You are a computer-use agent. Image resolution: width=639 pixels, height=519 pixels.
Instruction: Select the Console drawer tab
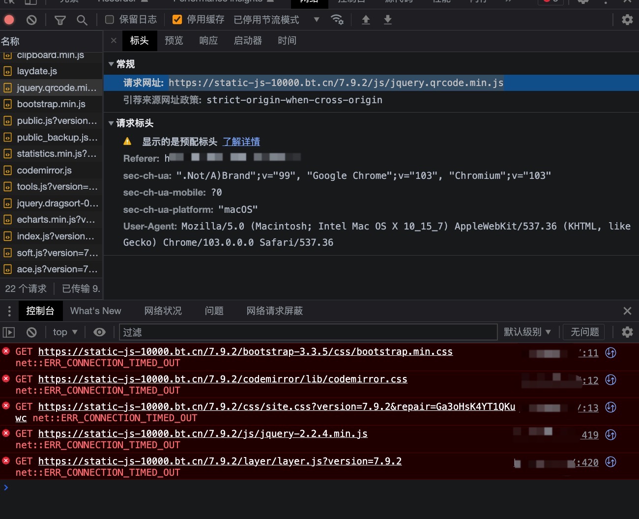(40, 311)
